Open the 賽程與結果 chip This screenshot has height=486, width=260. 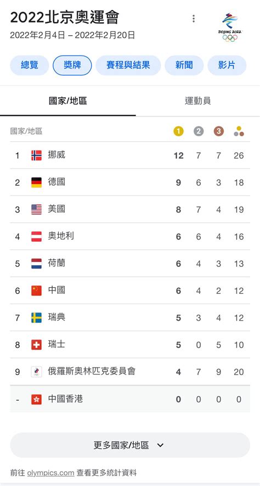click(128, 65)
